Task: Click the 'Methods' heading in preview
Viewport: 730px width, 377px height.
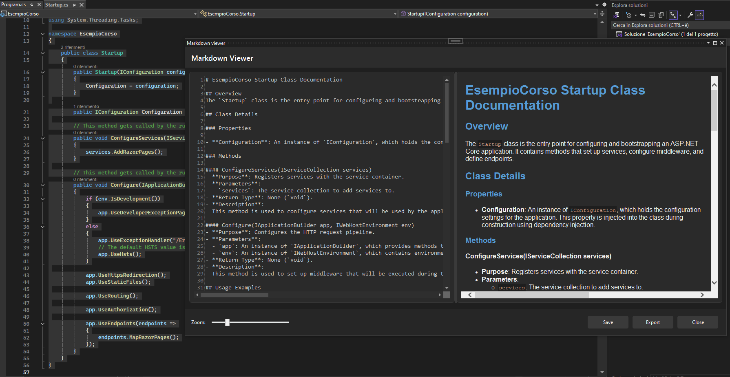Action: pos(480,240)
